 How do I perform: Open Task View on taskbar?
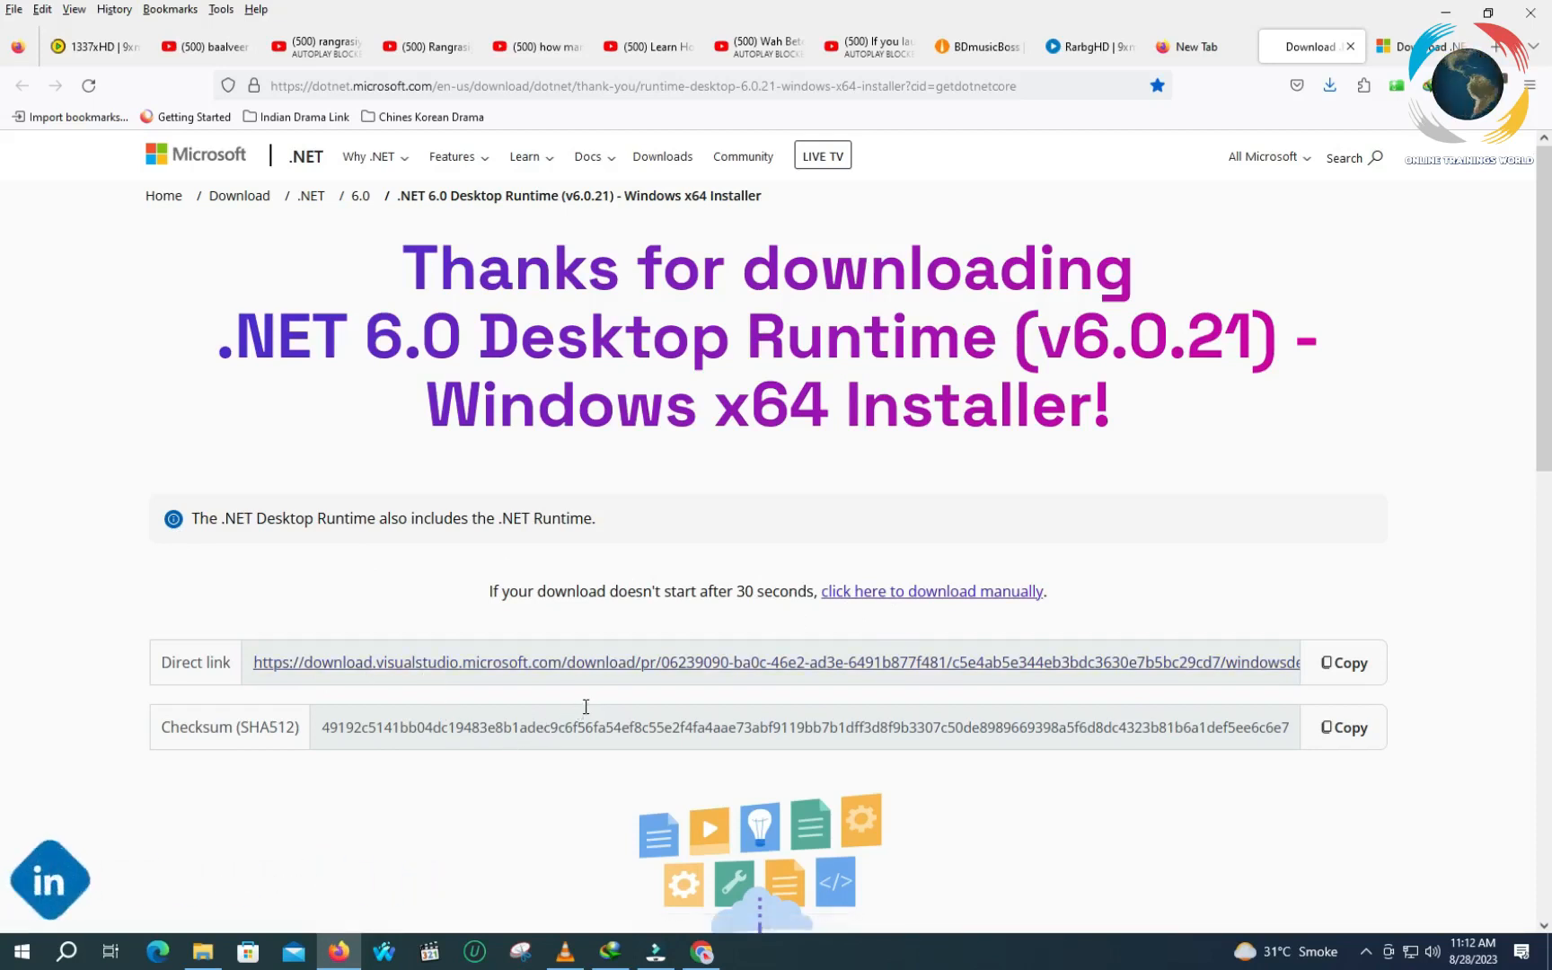pyautogui.click(x=111, y=951)
